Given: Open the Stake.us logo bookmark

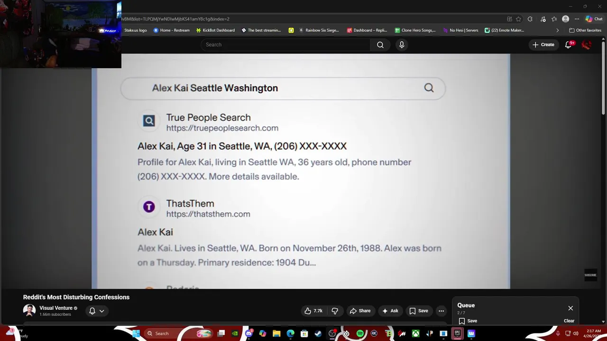Looking at the screenshot, I should click(x=135, y=30).
